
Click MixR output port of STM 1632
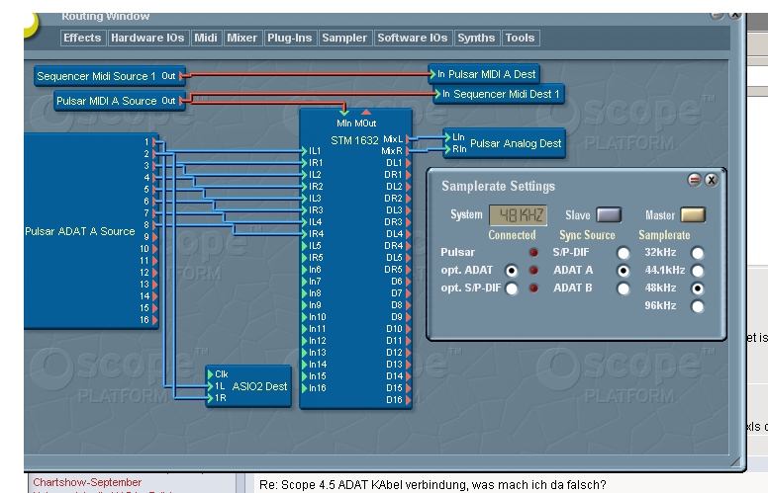click(408, 151)
